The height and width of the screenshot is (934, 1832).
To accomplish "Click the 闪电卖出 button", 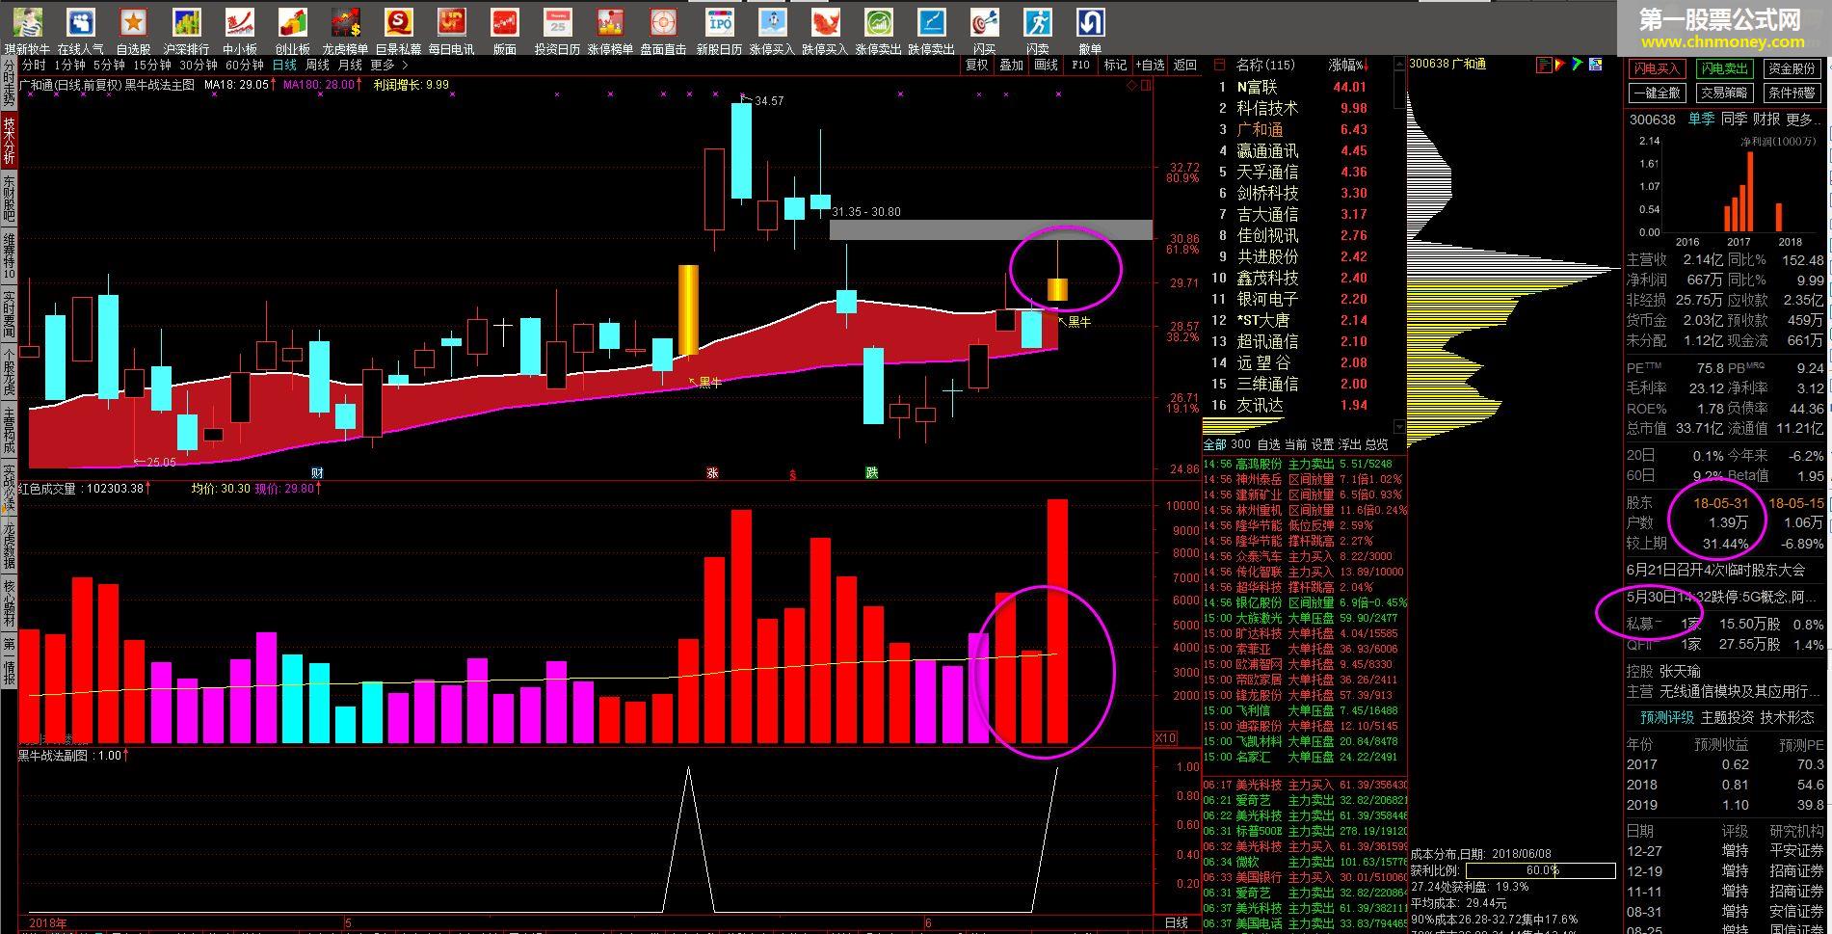I will click(x=1723, y=68).
